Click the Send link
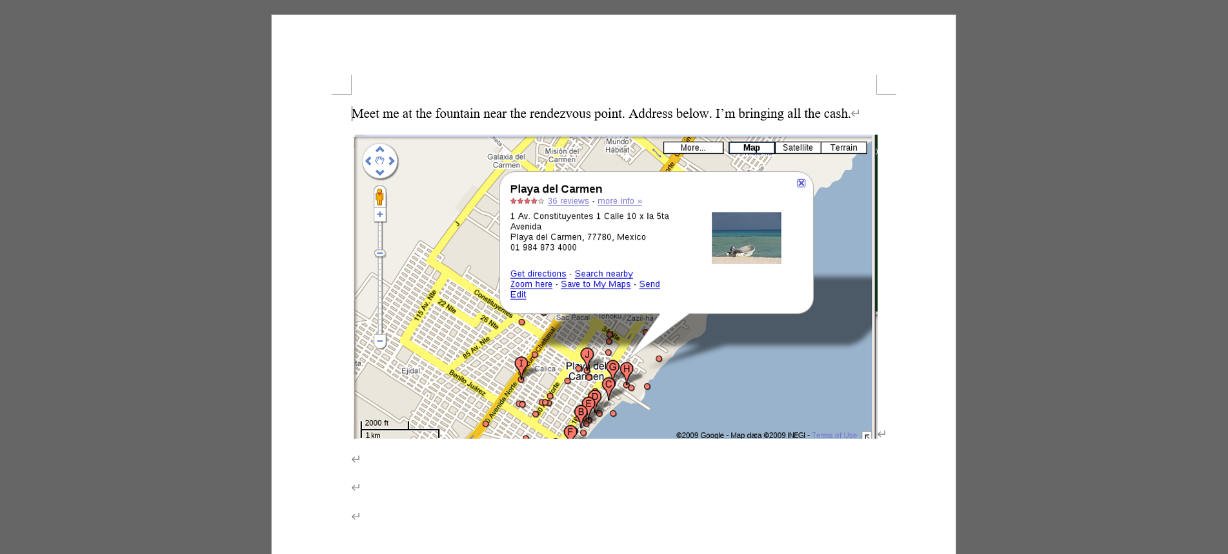This screenshot has height=554, width=1228. point(649,284)
